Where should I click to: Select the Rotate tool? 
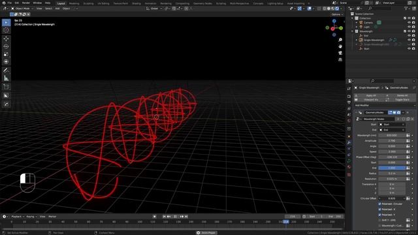click(6, 46)
